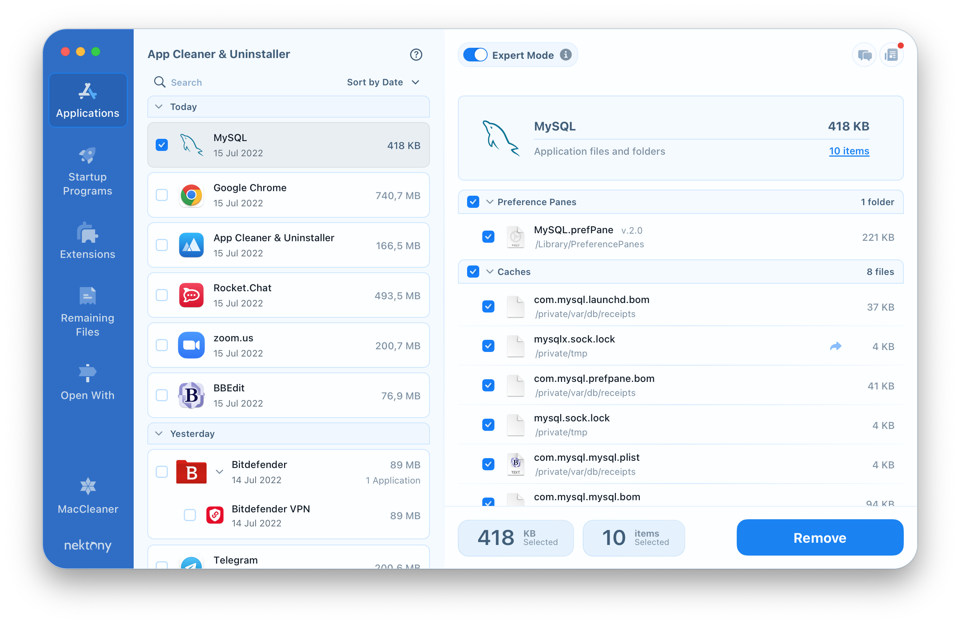The image size is (960, 625).
Task: Click the 10 items link for MySQL
Action: coord(849,150)
